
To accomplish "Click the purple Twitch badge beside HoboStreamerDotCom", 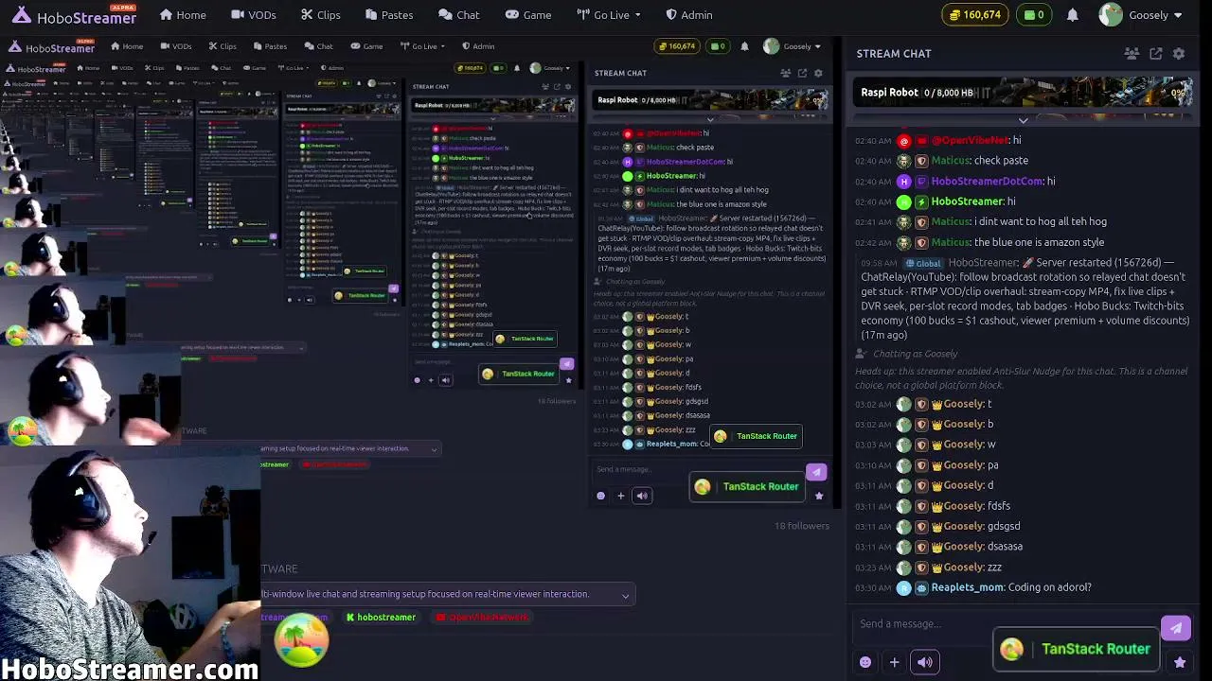I will 921,182.
